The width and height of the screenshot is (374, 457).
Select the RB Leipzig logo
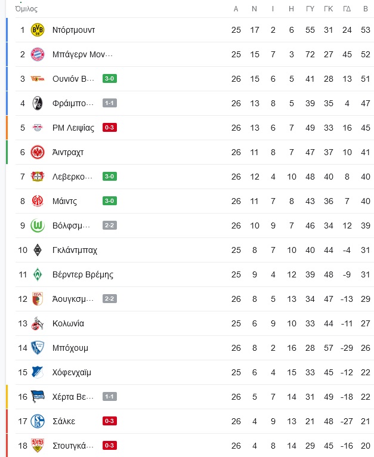tap(38, 128)
